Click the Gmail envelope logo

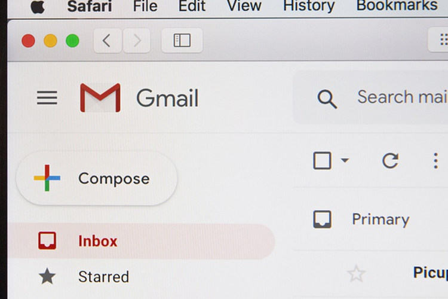pos(100,98)
